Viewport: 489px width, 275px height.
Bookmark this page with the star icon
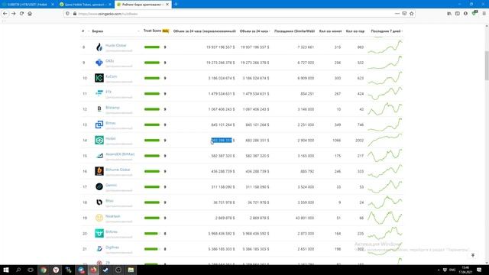[411, 14]
